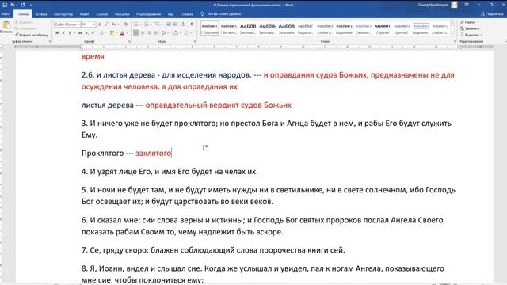Open the Шрифт dialog launcher
The width and height of the screenshot is (507, 285).
(129, 42)
